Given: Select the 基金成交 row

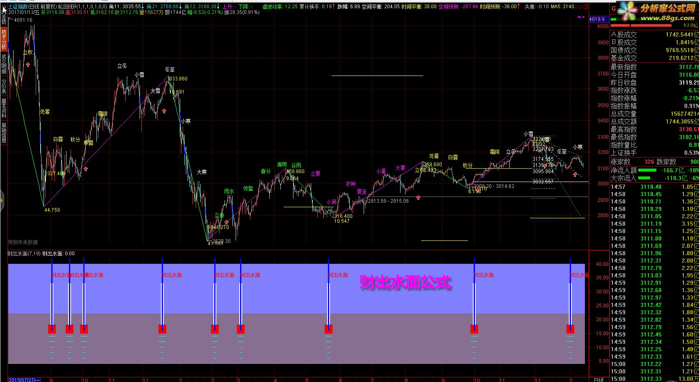Looking at the screenshot, I should click(x=654, y=58).
